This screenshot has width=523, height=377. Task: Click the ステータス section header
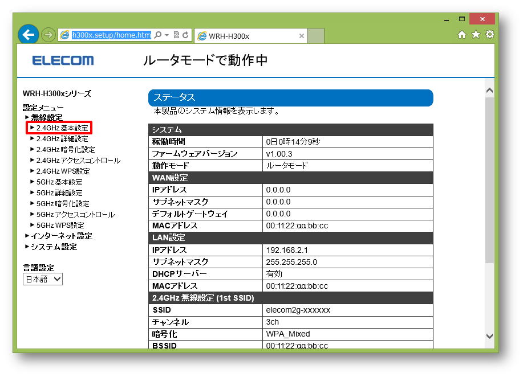290,97
